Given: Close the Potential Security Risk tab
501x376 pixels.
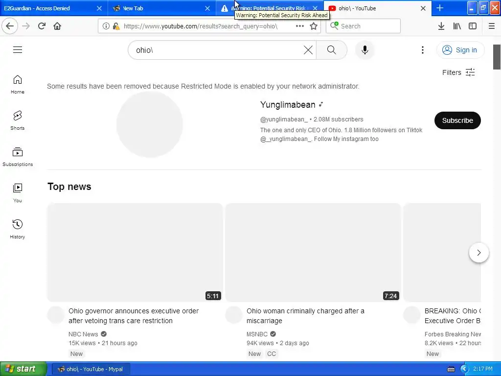Looking at the screenshot, I should [x=315, y=8].
